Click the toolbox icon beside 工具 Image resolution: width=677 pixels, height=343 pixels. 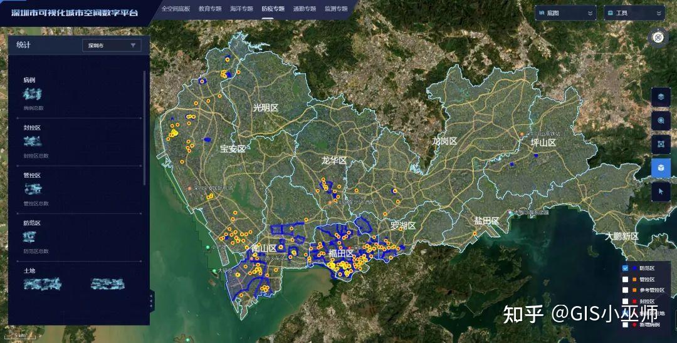click(610, 13)
